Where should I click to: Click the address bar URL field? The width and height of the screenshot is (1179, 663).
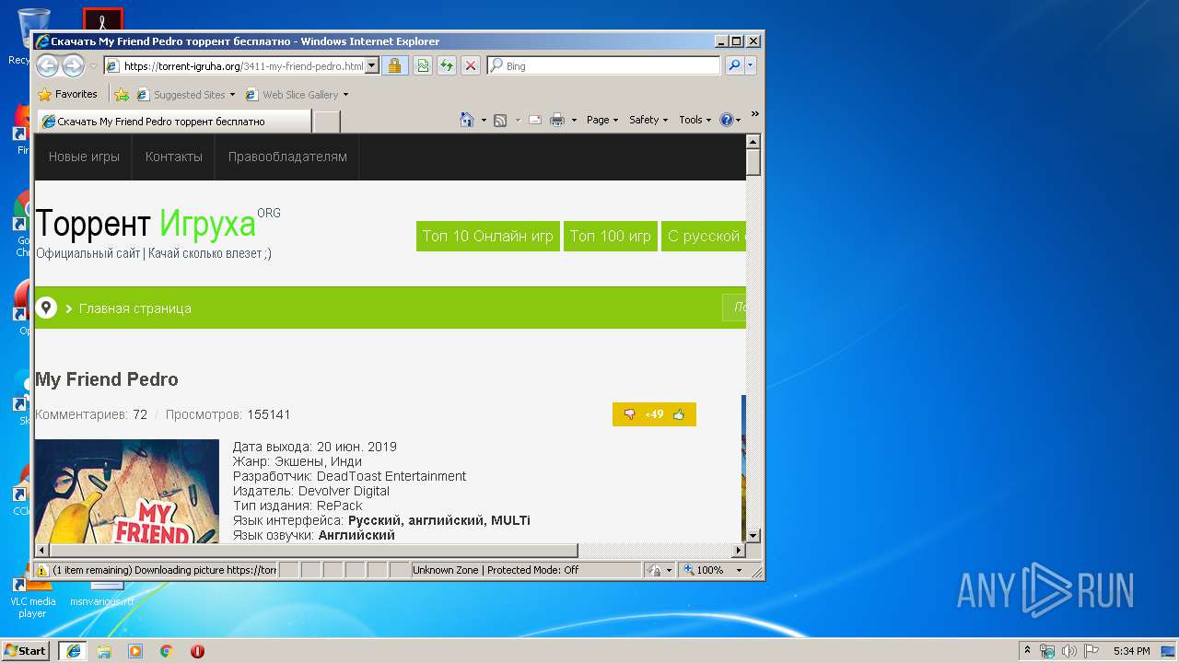coord(243,66)
